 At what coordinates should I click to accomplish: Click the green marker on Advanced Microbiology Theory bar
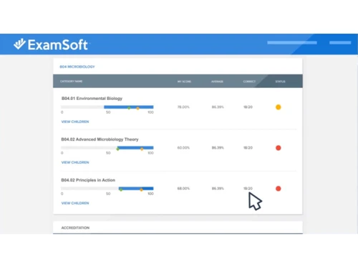117,149
